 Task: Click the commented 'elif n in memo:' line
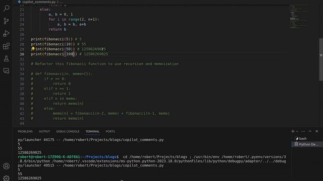(54, 99)
